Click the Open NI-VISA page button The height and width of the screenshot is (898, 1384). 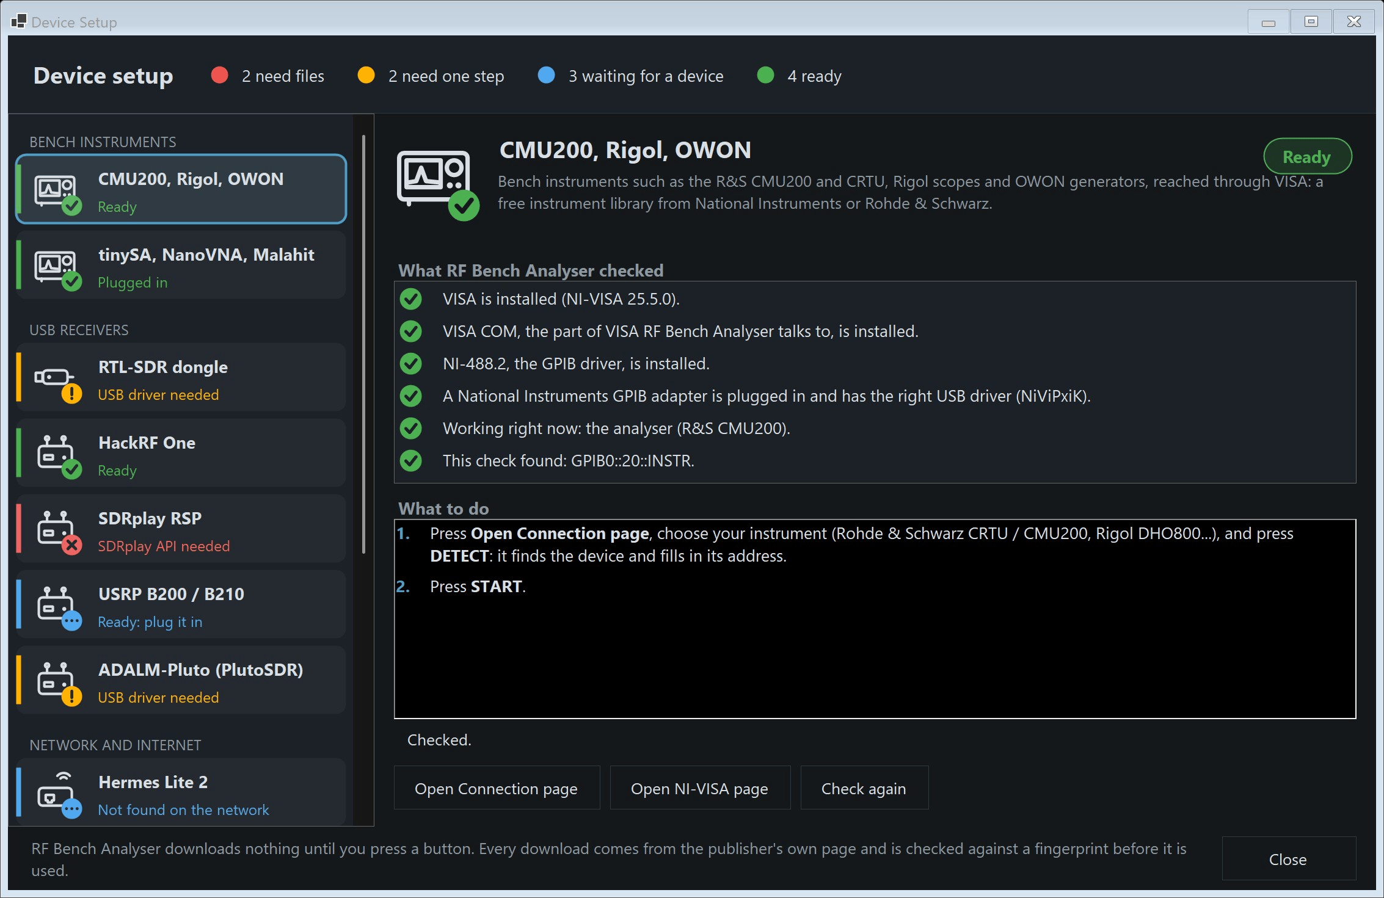(x=700, y=788)
